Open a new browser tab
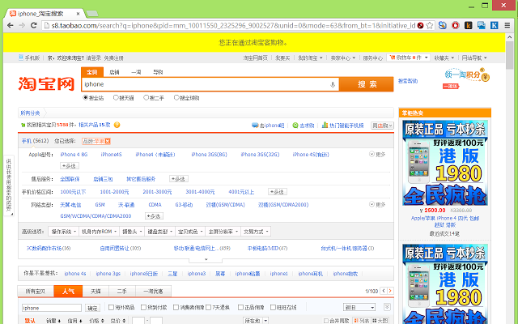Image resolution: width=518 pixels, height=324 pixels. coord(92,14)
